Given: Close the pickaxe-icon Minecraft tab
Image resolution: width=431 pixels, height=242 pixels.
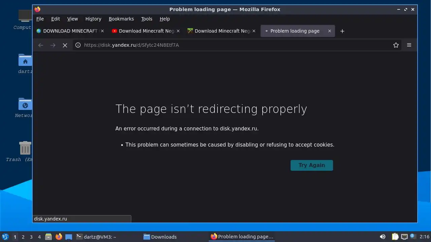Looking at the screenshot, I should (x=254, y=31).
